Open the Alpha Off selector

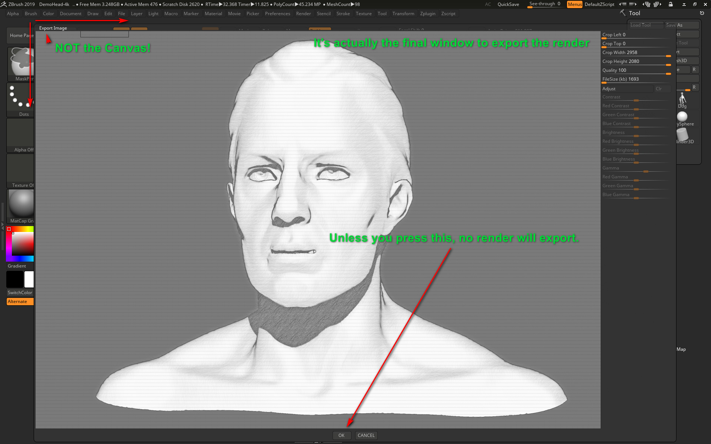click(x=20, y=134)
